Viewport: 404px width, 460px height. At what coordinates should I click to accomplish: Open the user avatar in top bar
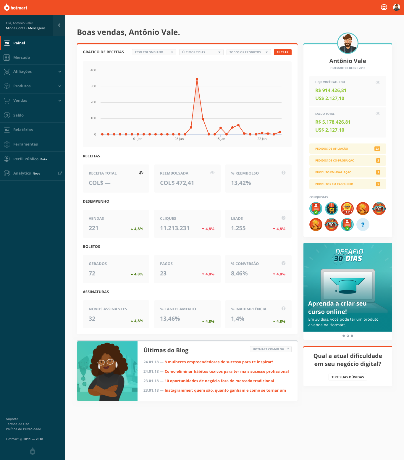(396, 7)
